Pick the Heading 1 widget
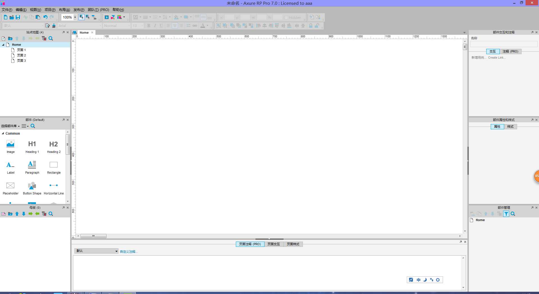This screenshot has height=294, width=539. tap(32, 147)
